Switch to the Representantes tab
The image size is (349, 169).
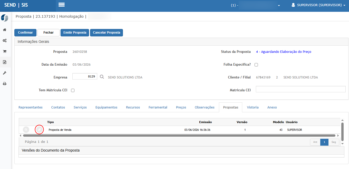pyautogui.click(x=31, y=107)
